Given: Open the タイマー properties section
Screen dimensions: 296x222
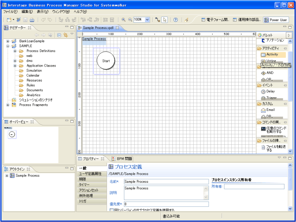Looking at the screenshot, I should click(x=92, y=185).
